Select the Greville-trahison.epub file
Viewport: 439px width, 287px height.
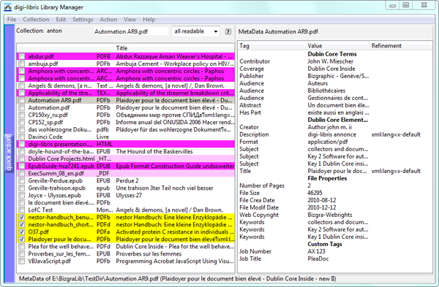(57, 188)
